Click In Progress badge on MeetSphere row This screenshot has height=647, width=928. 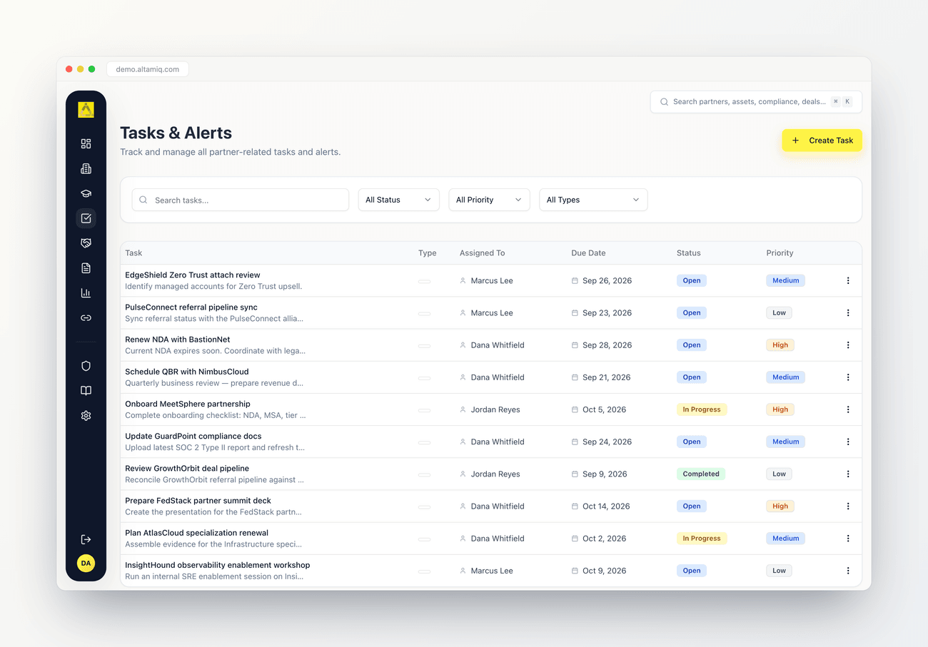coord(702,409)
